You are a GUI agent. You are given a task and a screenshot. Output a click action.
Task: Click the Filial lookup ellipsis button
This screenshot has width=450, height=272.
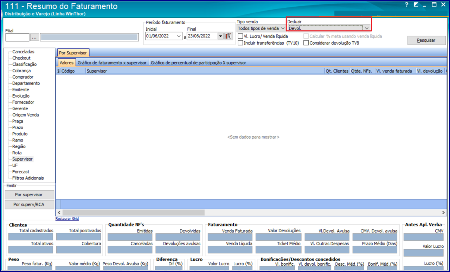click(34, 37)
